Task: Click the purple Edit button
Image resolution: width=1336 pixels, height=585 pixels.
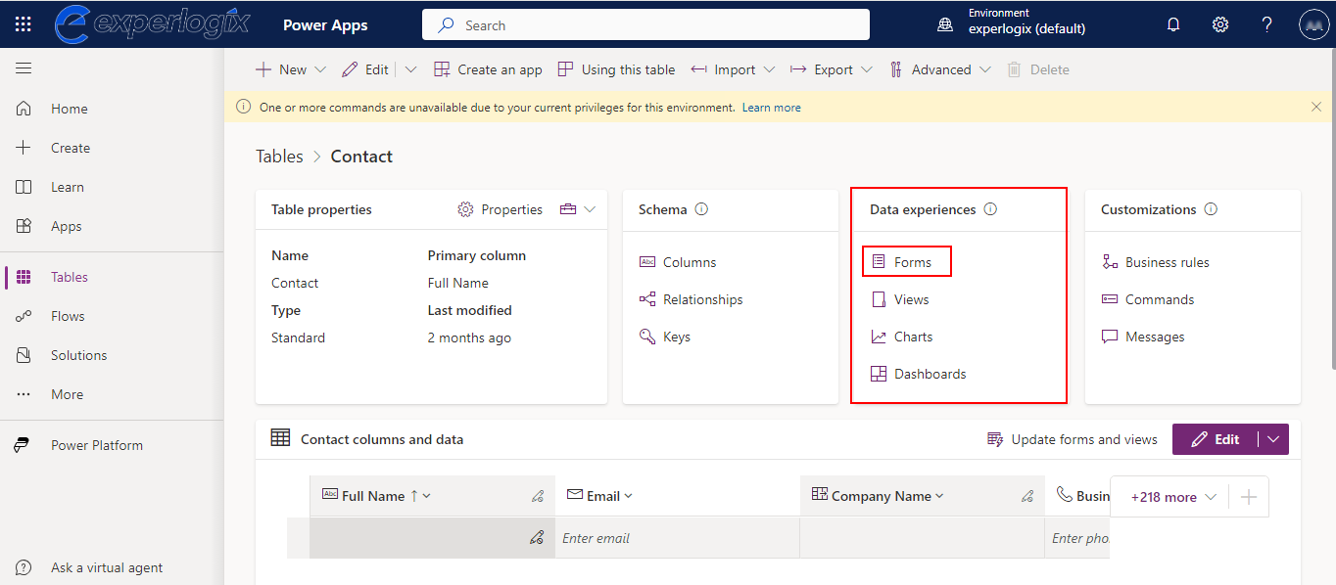Action: point(1215,439)
